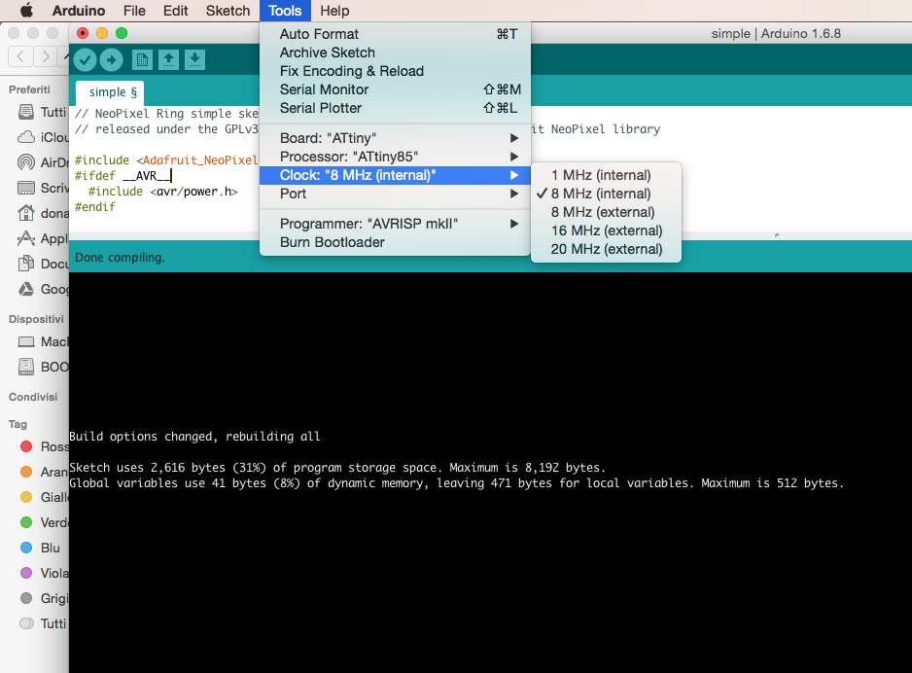Choose Archive Sketch

point(395,53)
